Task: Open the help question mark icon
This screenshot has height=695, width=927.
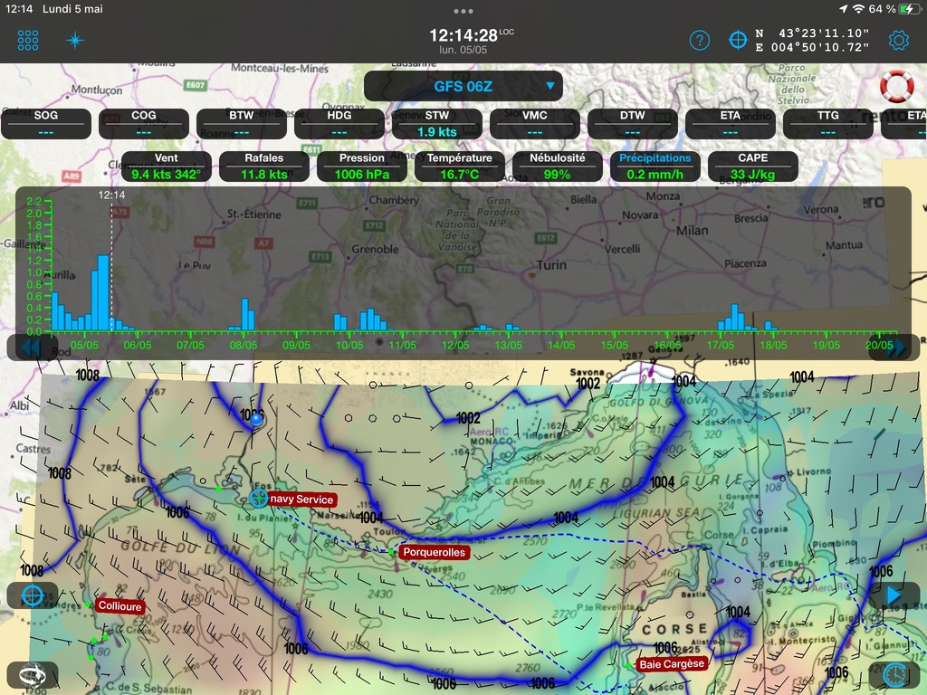Action: click(x=700, y=40)
